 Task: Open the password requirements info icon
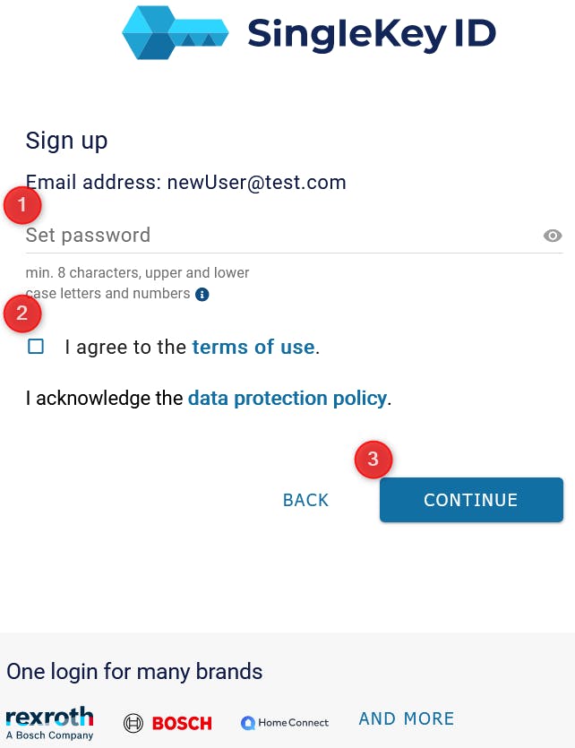point(202,294)
